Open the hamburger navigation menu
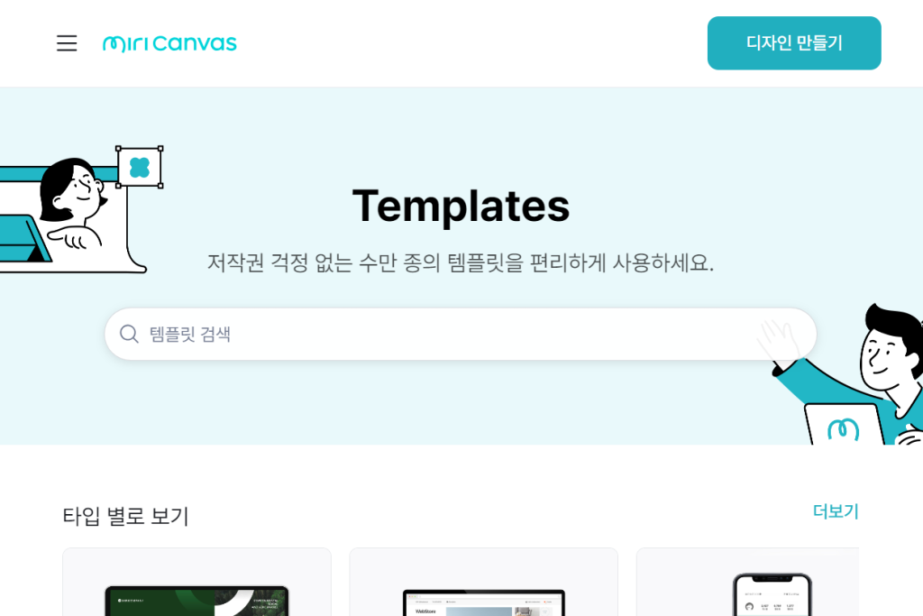 tap(67, 43)
